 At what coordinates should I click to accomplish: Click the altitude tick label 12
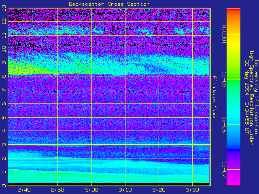click(4, 21)
